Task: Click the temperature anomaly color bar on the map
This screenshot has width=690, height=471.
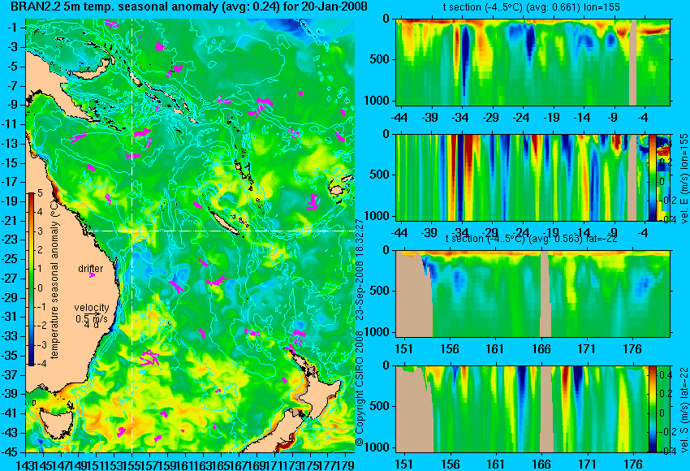Action: 32,279
